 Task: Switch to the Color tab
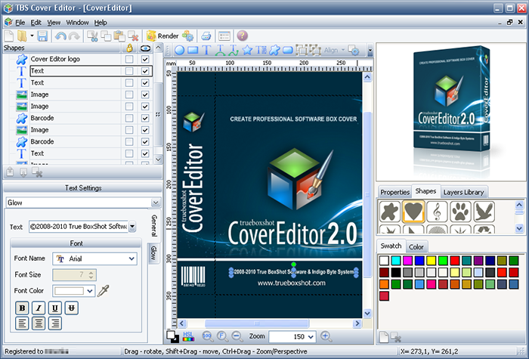pos(416,246)
